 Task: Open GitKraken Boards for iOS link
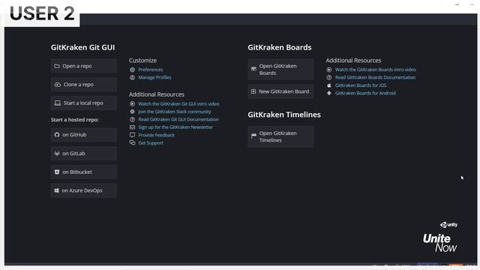pos(361,85)
